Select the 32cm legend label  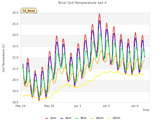(116, 118)
